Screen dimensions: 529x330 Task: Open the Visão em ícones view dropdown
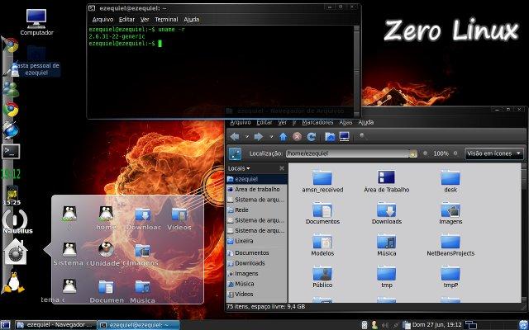click(494, 153)
